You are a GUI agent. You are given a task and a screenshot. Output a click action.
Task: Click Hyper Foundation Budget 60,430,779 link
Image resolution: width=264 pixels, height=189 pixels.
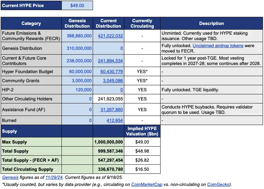tap(112, 71)
